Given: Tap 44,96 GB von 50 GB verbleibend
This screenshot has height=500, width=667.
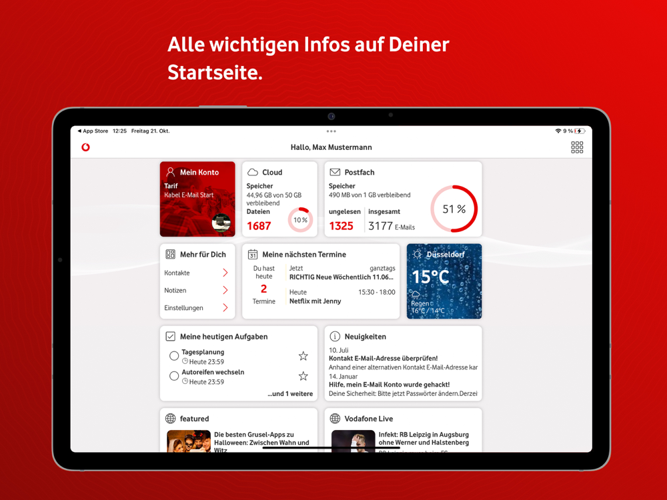Looking at the screenshot, I should tap(274, 199).
